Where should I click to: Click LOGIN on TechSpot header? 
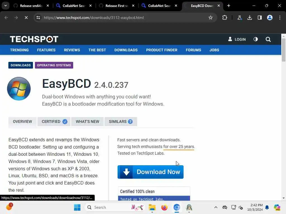pyautogui.click(x=237, y=39)
